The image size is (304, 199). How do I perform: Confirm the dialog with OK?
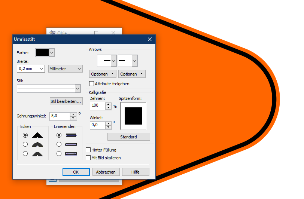76,172
